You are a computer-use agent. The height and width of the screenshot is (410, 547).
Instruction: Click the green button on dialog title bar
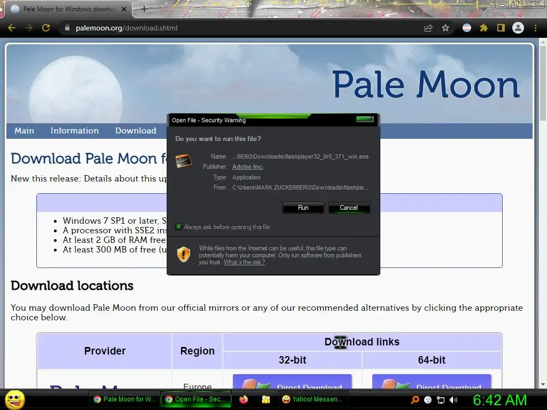coord(365,119)
